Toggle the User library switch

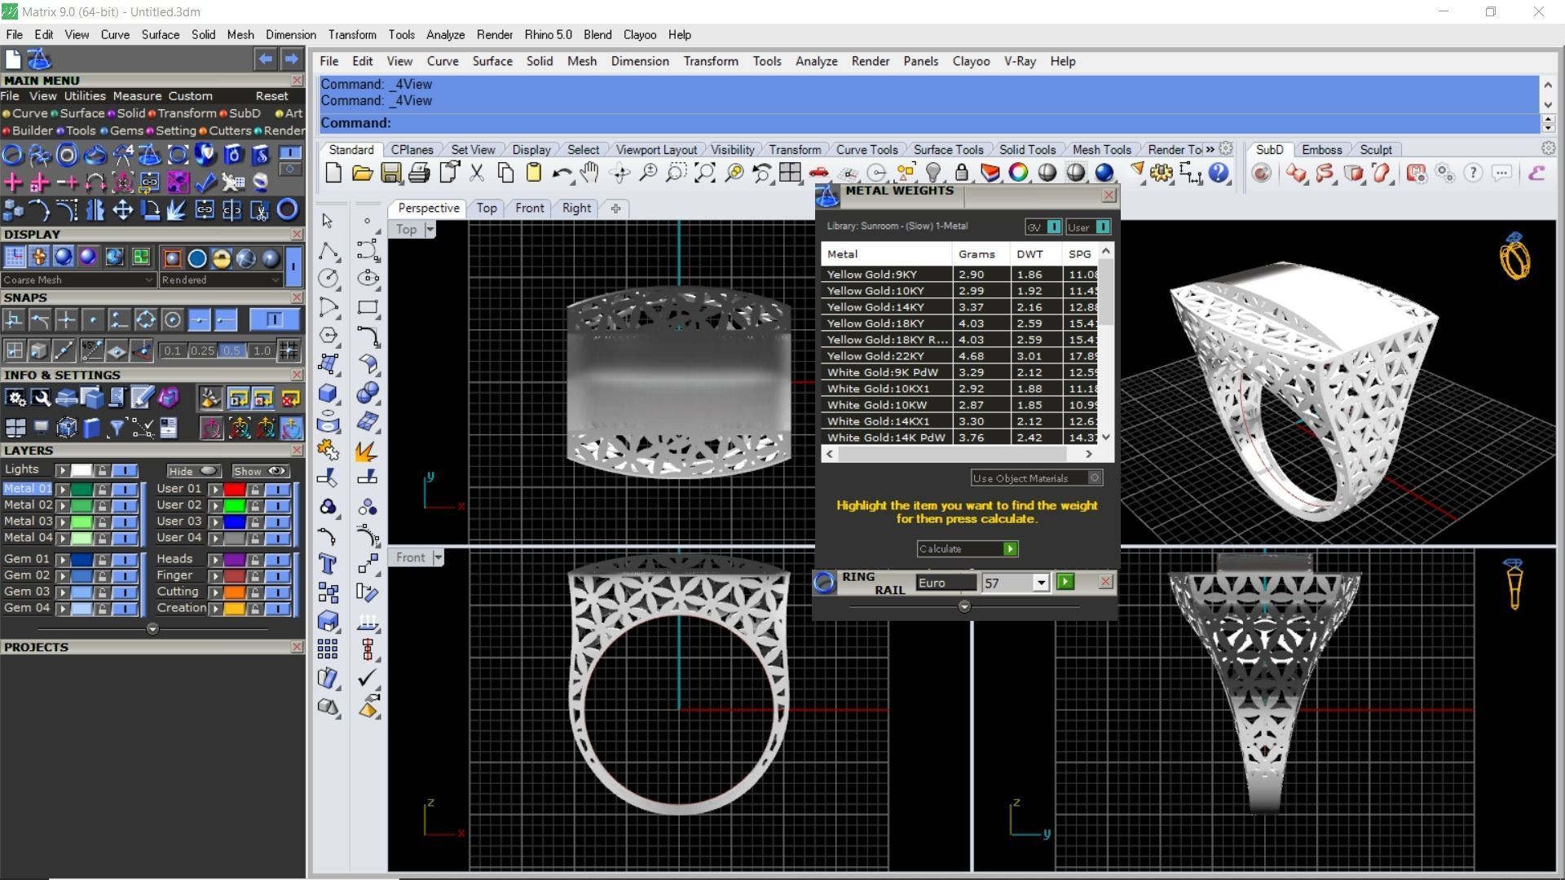click(x=1102, y=227)
